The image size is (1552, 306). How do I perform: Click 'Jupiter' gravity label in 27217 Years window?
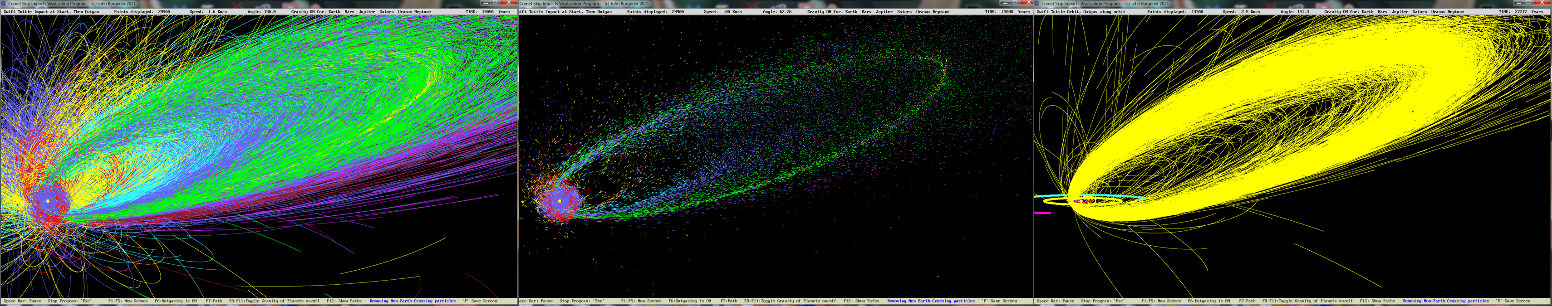click(1400, 12)
